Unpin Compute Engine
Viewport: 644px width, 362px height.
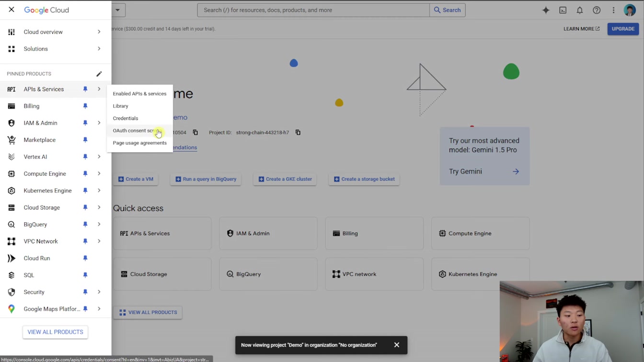click(85, 174)
